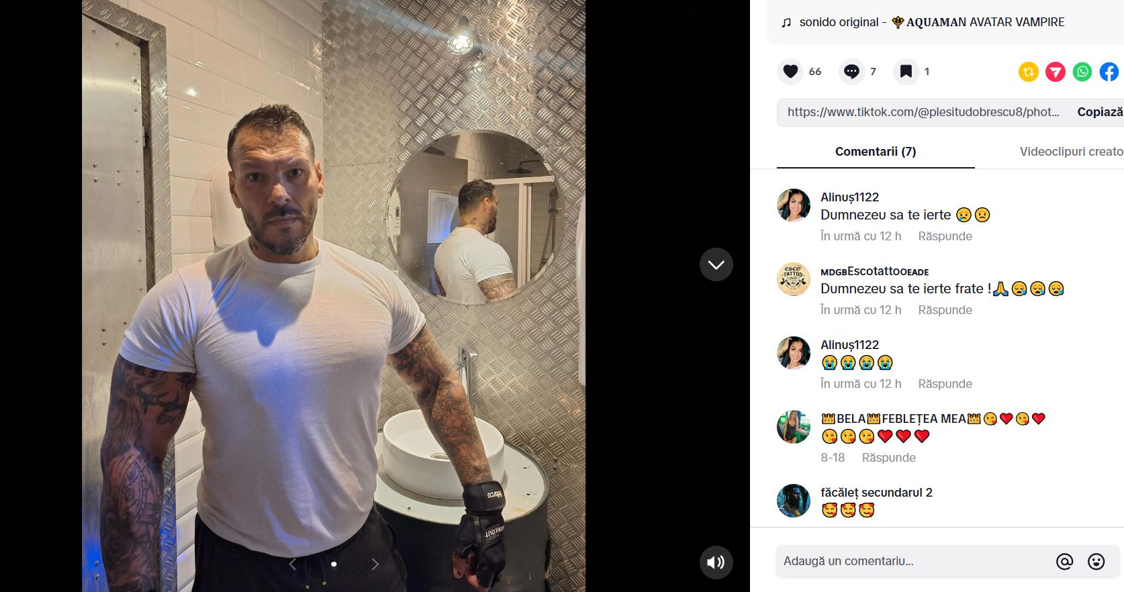Viewport: 1124px width, 592px height.
Task: Save post with the bookmark icon
Action: pos(906,71)
